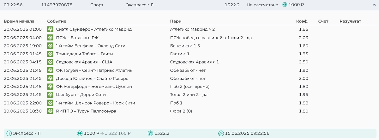This screenshot has width=379, height=140.
Task: Click football icon beside Саудовская Аравия – США
Action: pyautogui.click(x=50, y=62)
